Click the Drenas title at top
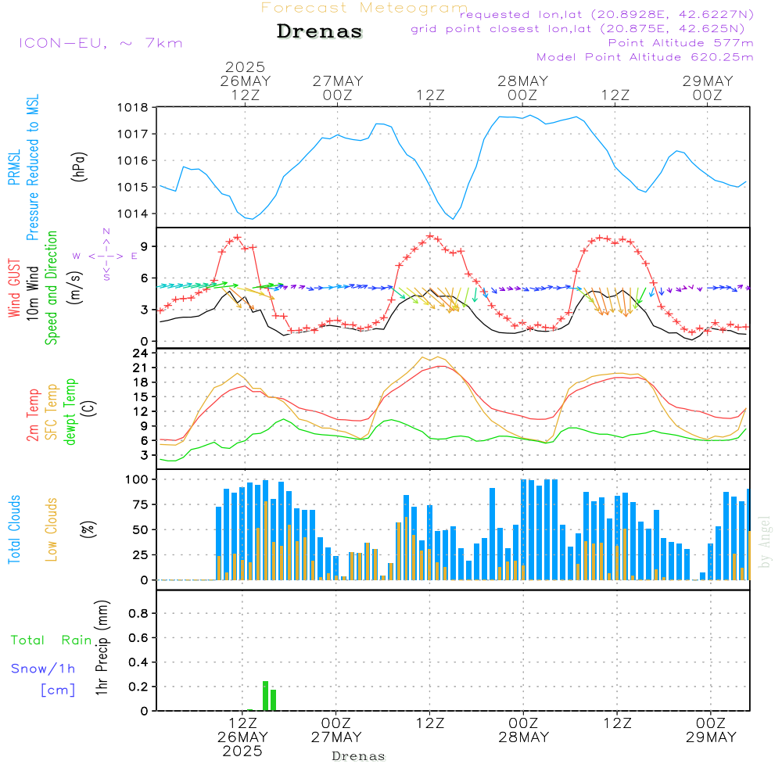The image size is (782, 782). tap(320, 31)
